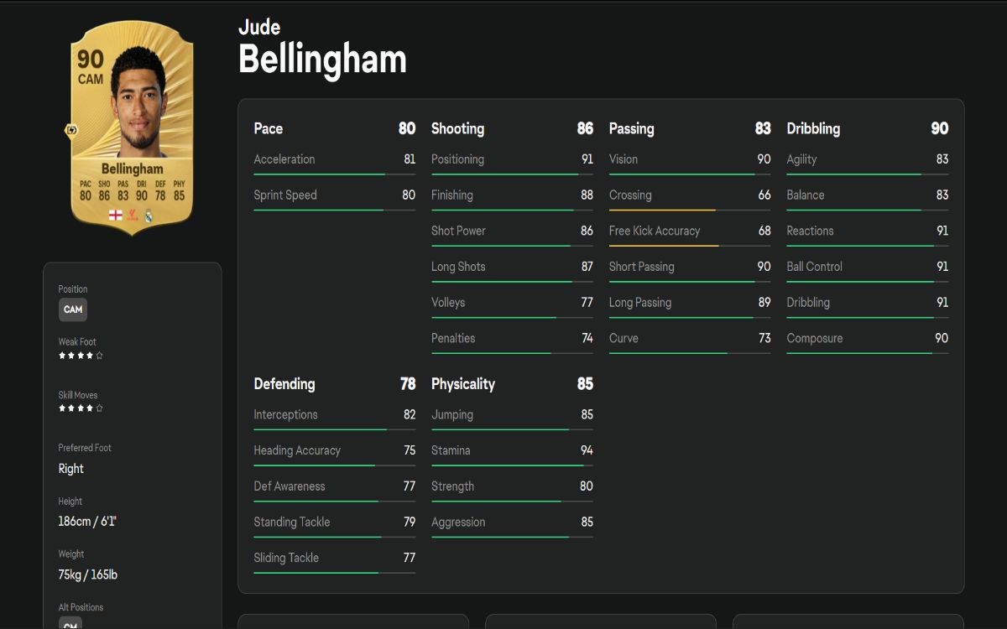Select the CAM position badge under Position
Screen dimensions: 1007x629
coord(73,309)
